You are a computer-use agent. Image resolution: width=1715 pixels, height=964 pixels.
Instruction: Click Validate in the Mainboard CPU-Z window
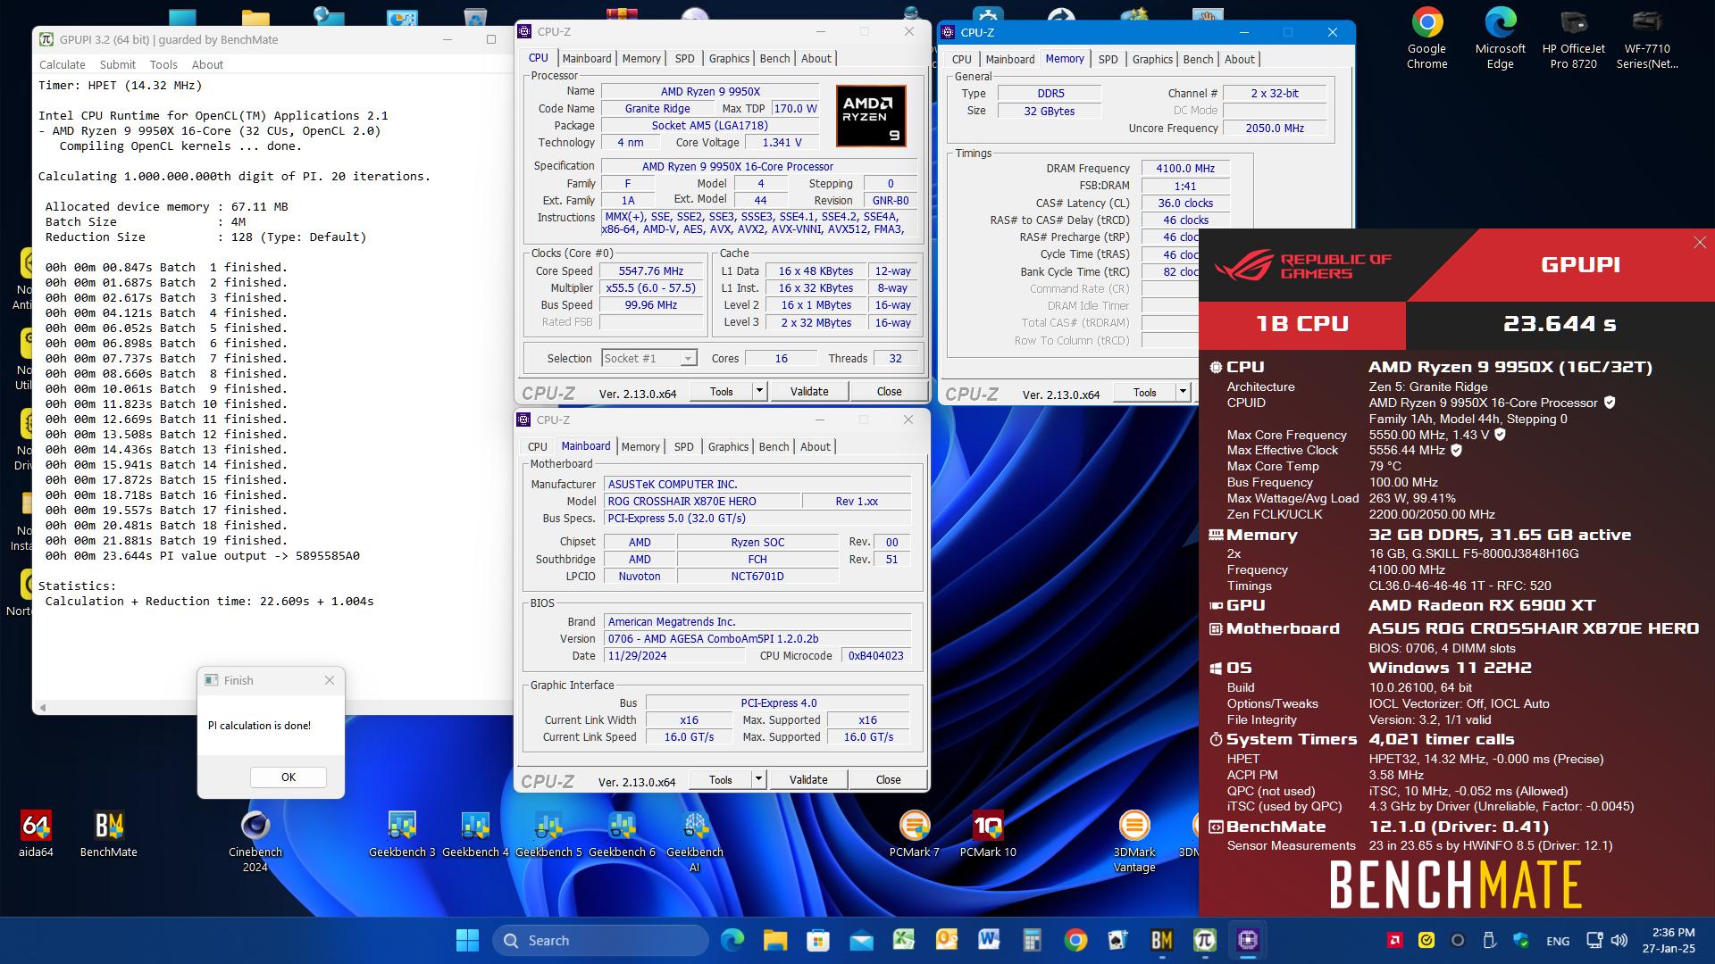pos(808,779)
